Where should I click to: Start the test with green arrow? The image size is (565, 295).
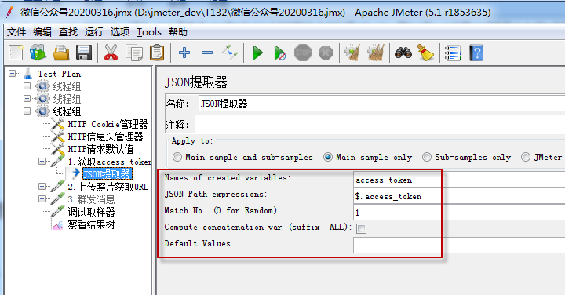pyautogui.click(x=257, y=53)
